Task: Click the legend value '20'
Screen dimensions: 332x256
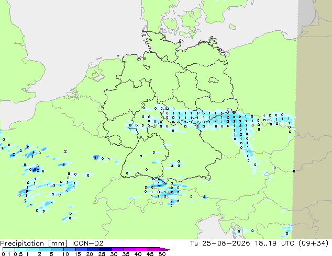Action: click(x=90, y=254)
